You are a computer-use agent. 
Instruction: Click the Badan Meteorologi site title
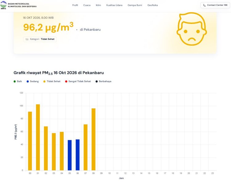click(x=22, y=5)
